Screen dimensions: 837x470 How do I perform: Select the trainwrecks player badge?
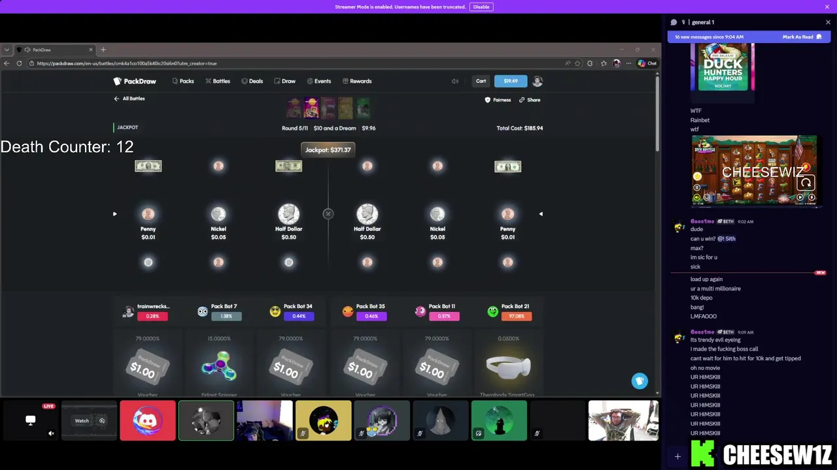tap(147, 311)
